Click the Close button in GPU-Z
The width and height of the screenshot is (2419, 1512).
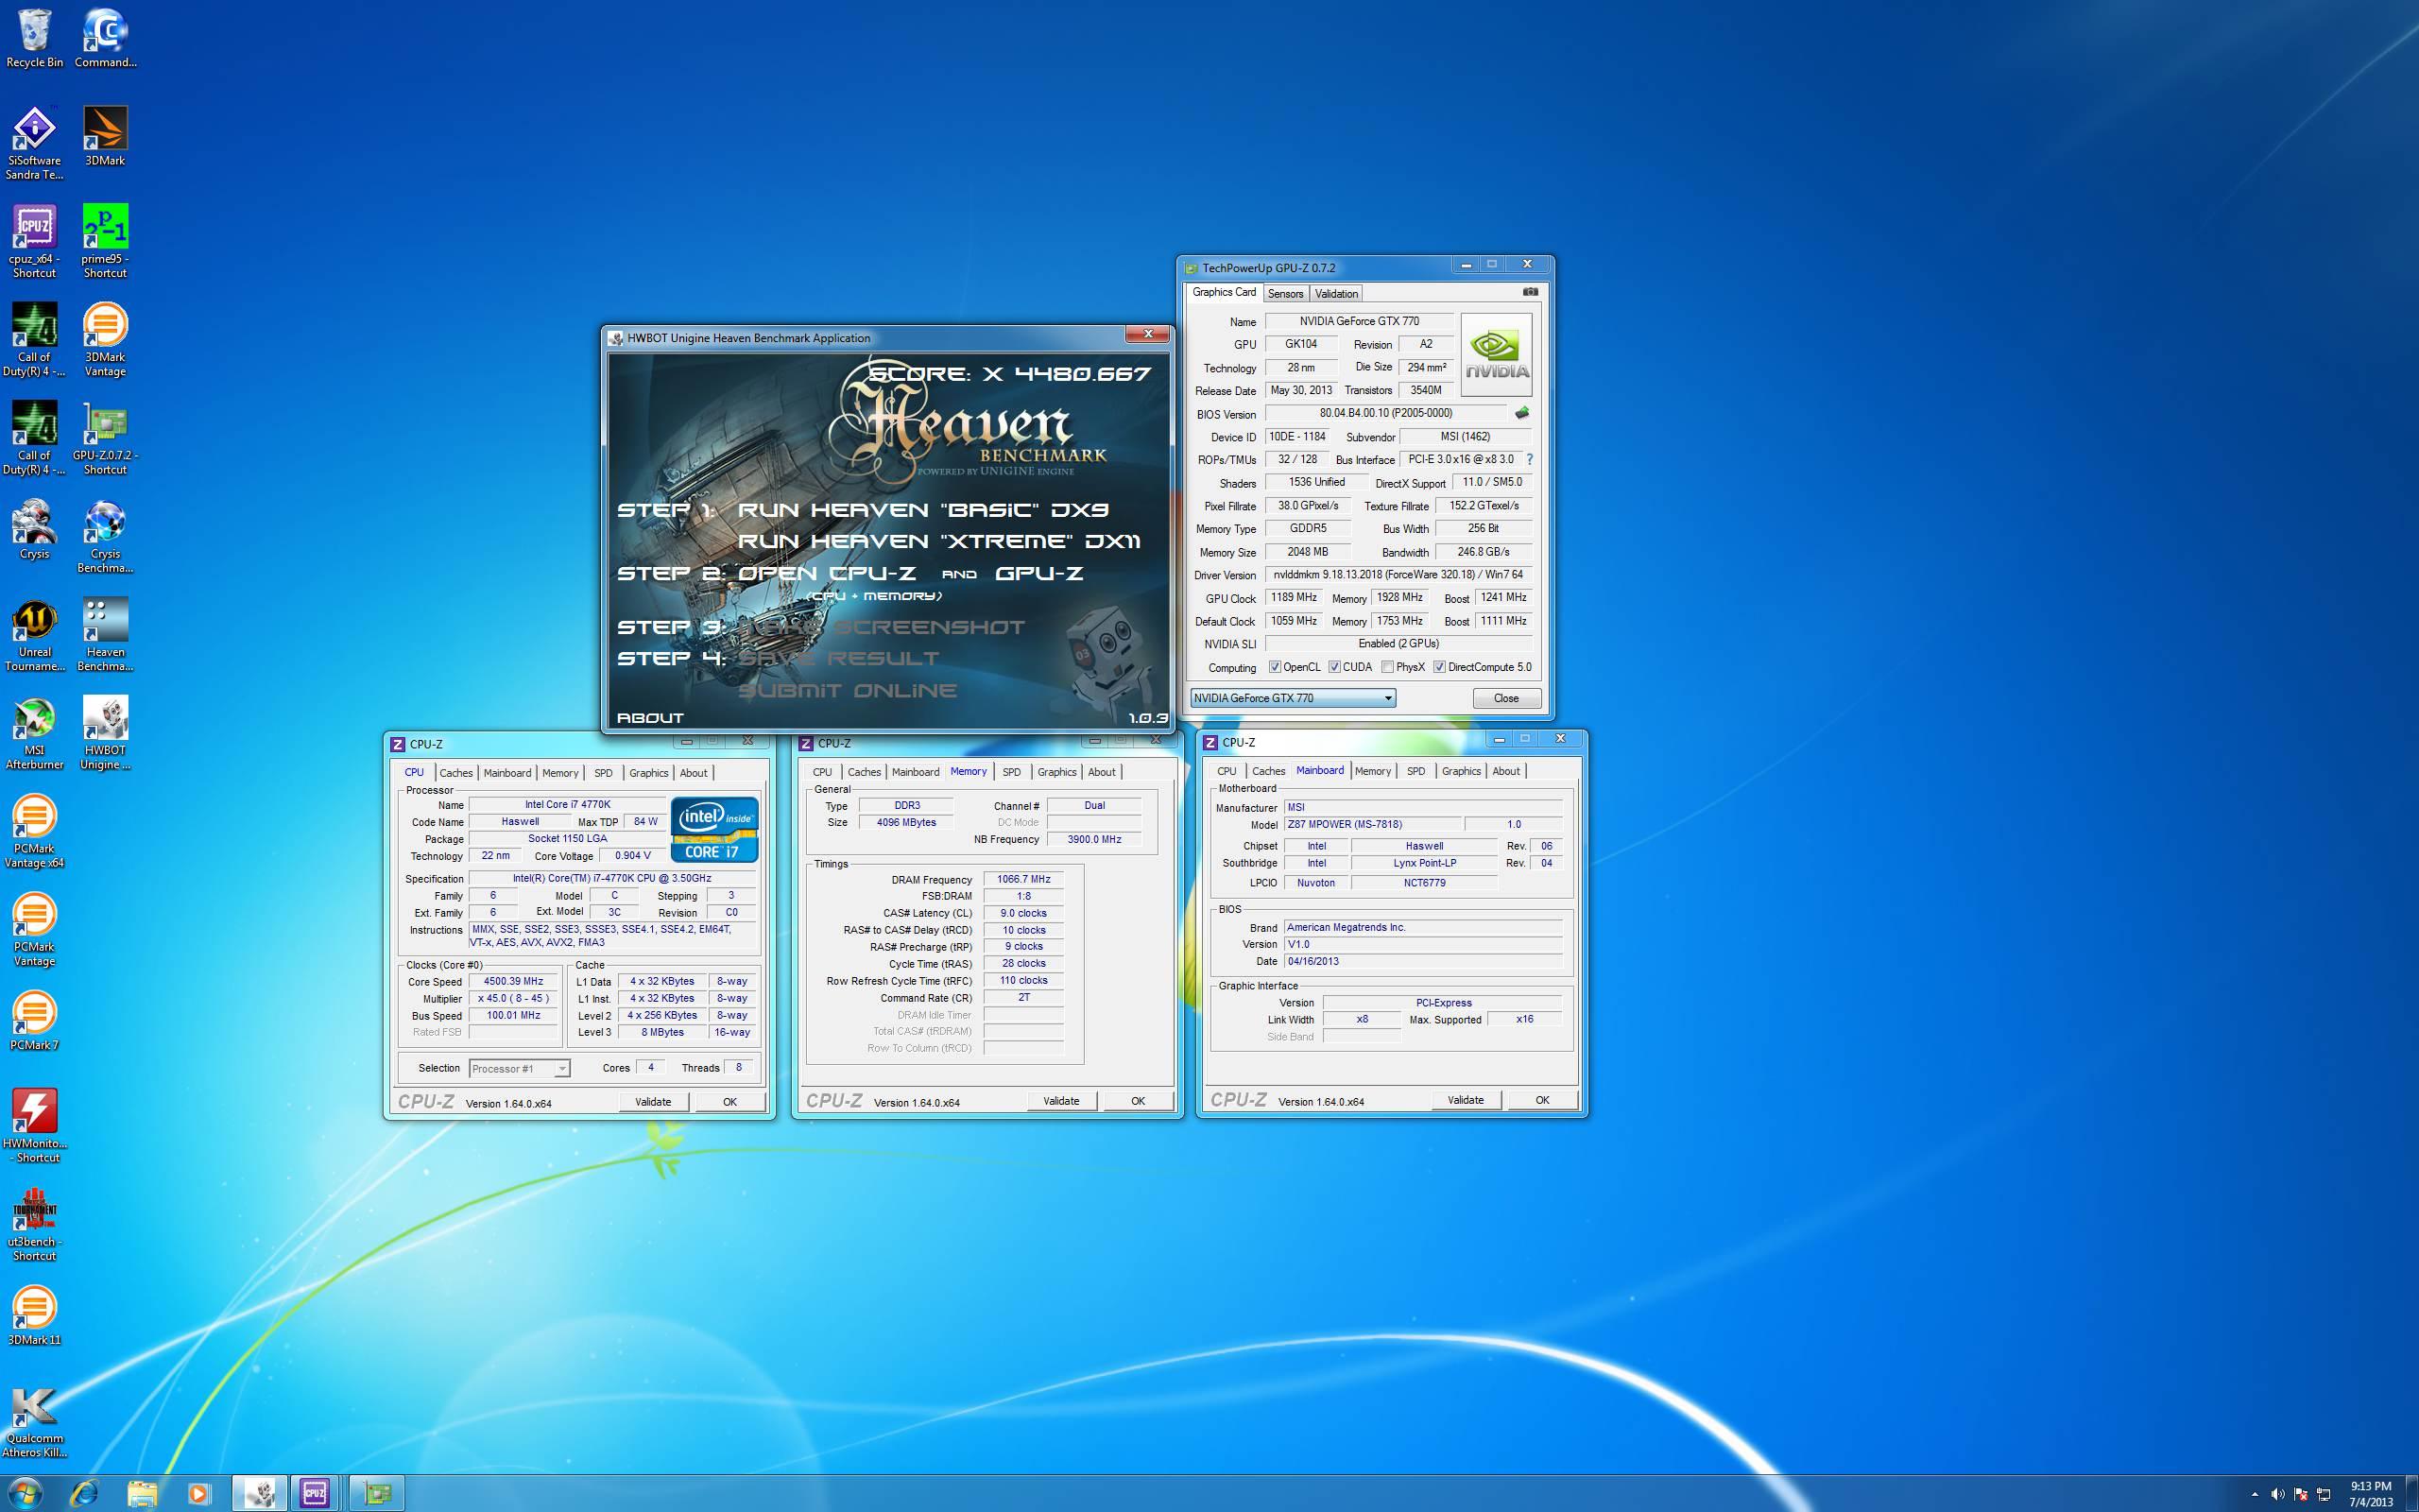click(1506, 698)
